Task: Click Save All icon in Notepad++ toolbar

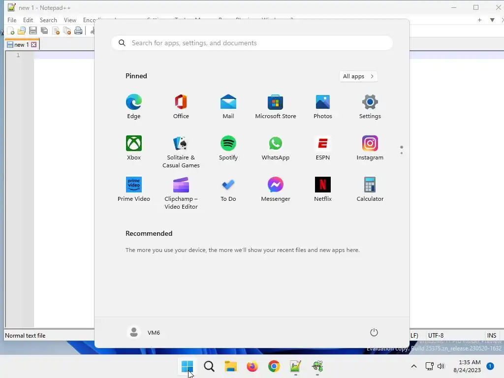Action: point(44,31)
